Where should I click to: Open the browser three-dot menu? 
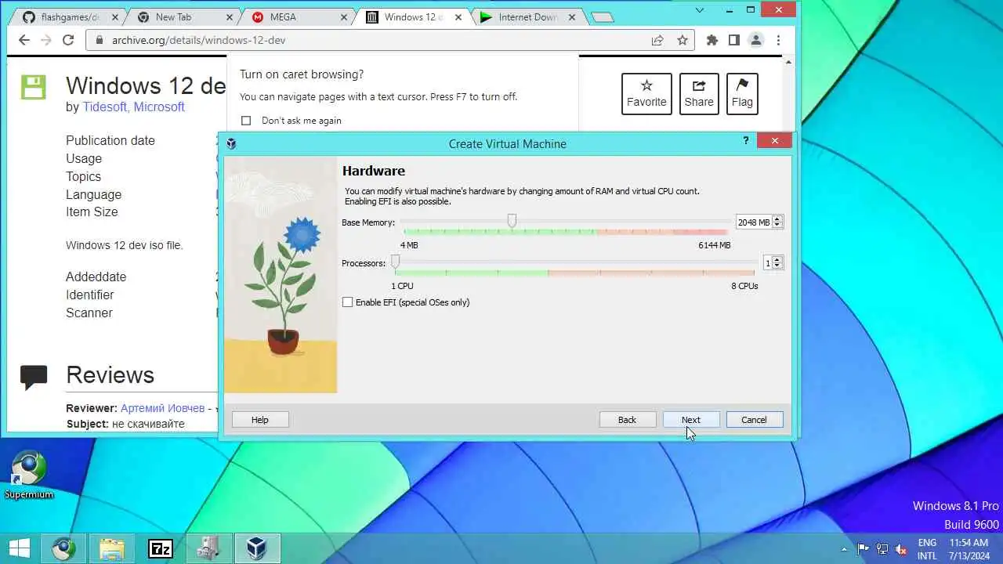pyautogui.click(x=778, y=40)
